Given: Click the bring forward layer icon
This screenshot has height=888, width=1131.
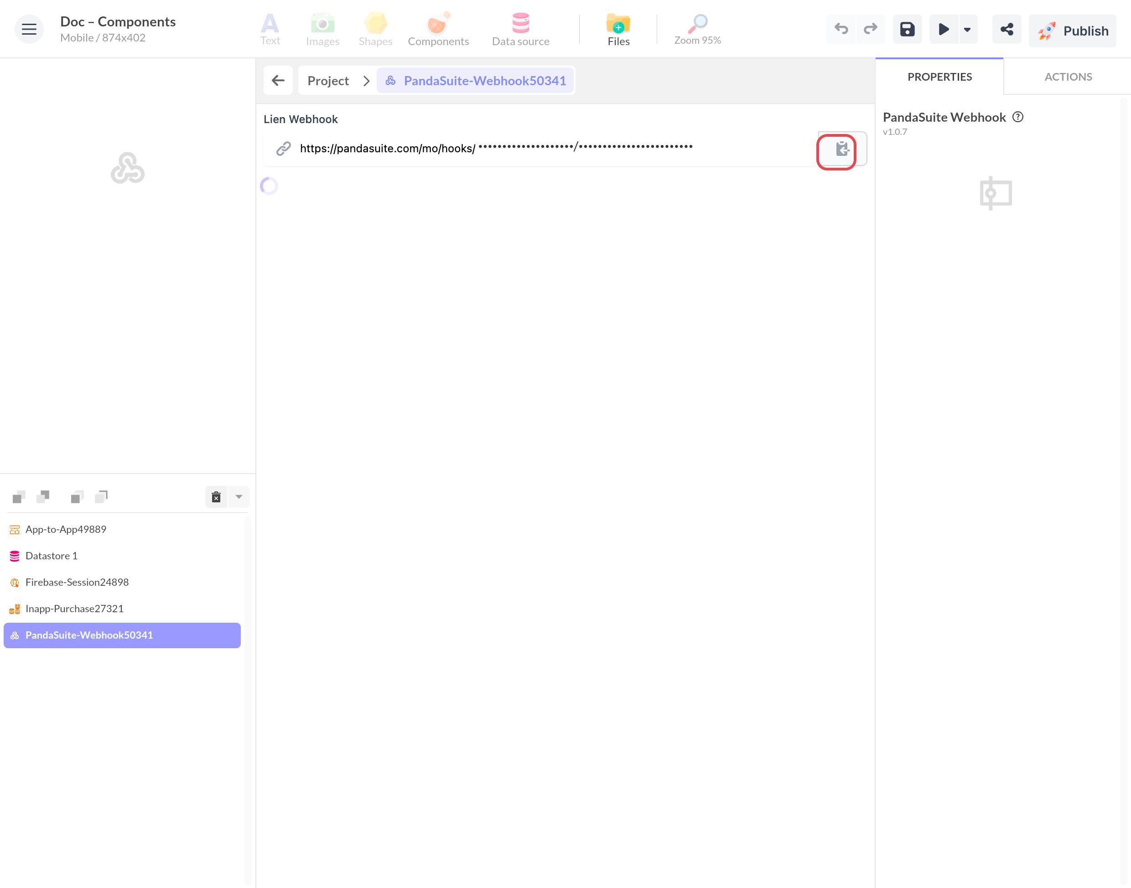Looking at the screenshot, I should [19, 497].
